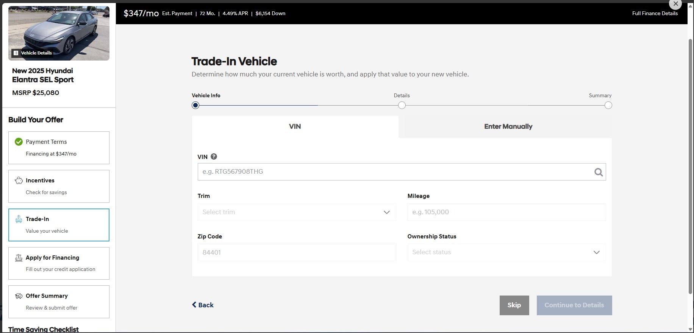Image resolution: width=694 pixels, height=333 pixels.
Task: Expand the Ownership Status dropdown
Action: click(506, 252)
